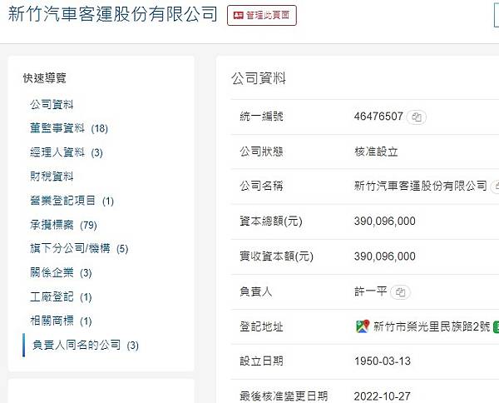The image size is (499, 403).
Task: Open 旗下分公司/機構 (5) link
Action: 79,248
